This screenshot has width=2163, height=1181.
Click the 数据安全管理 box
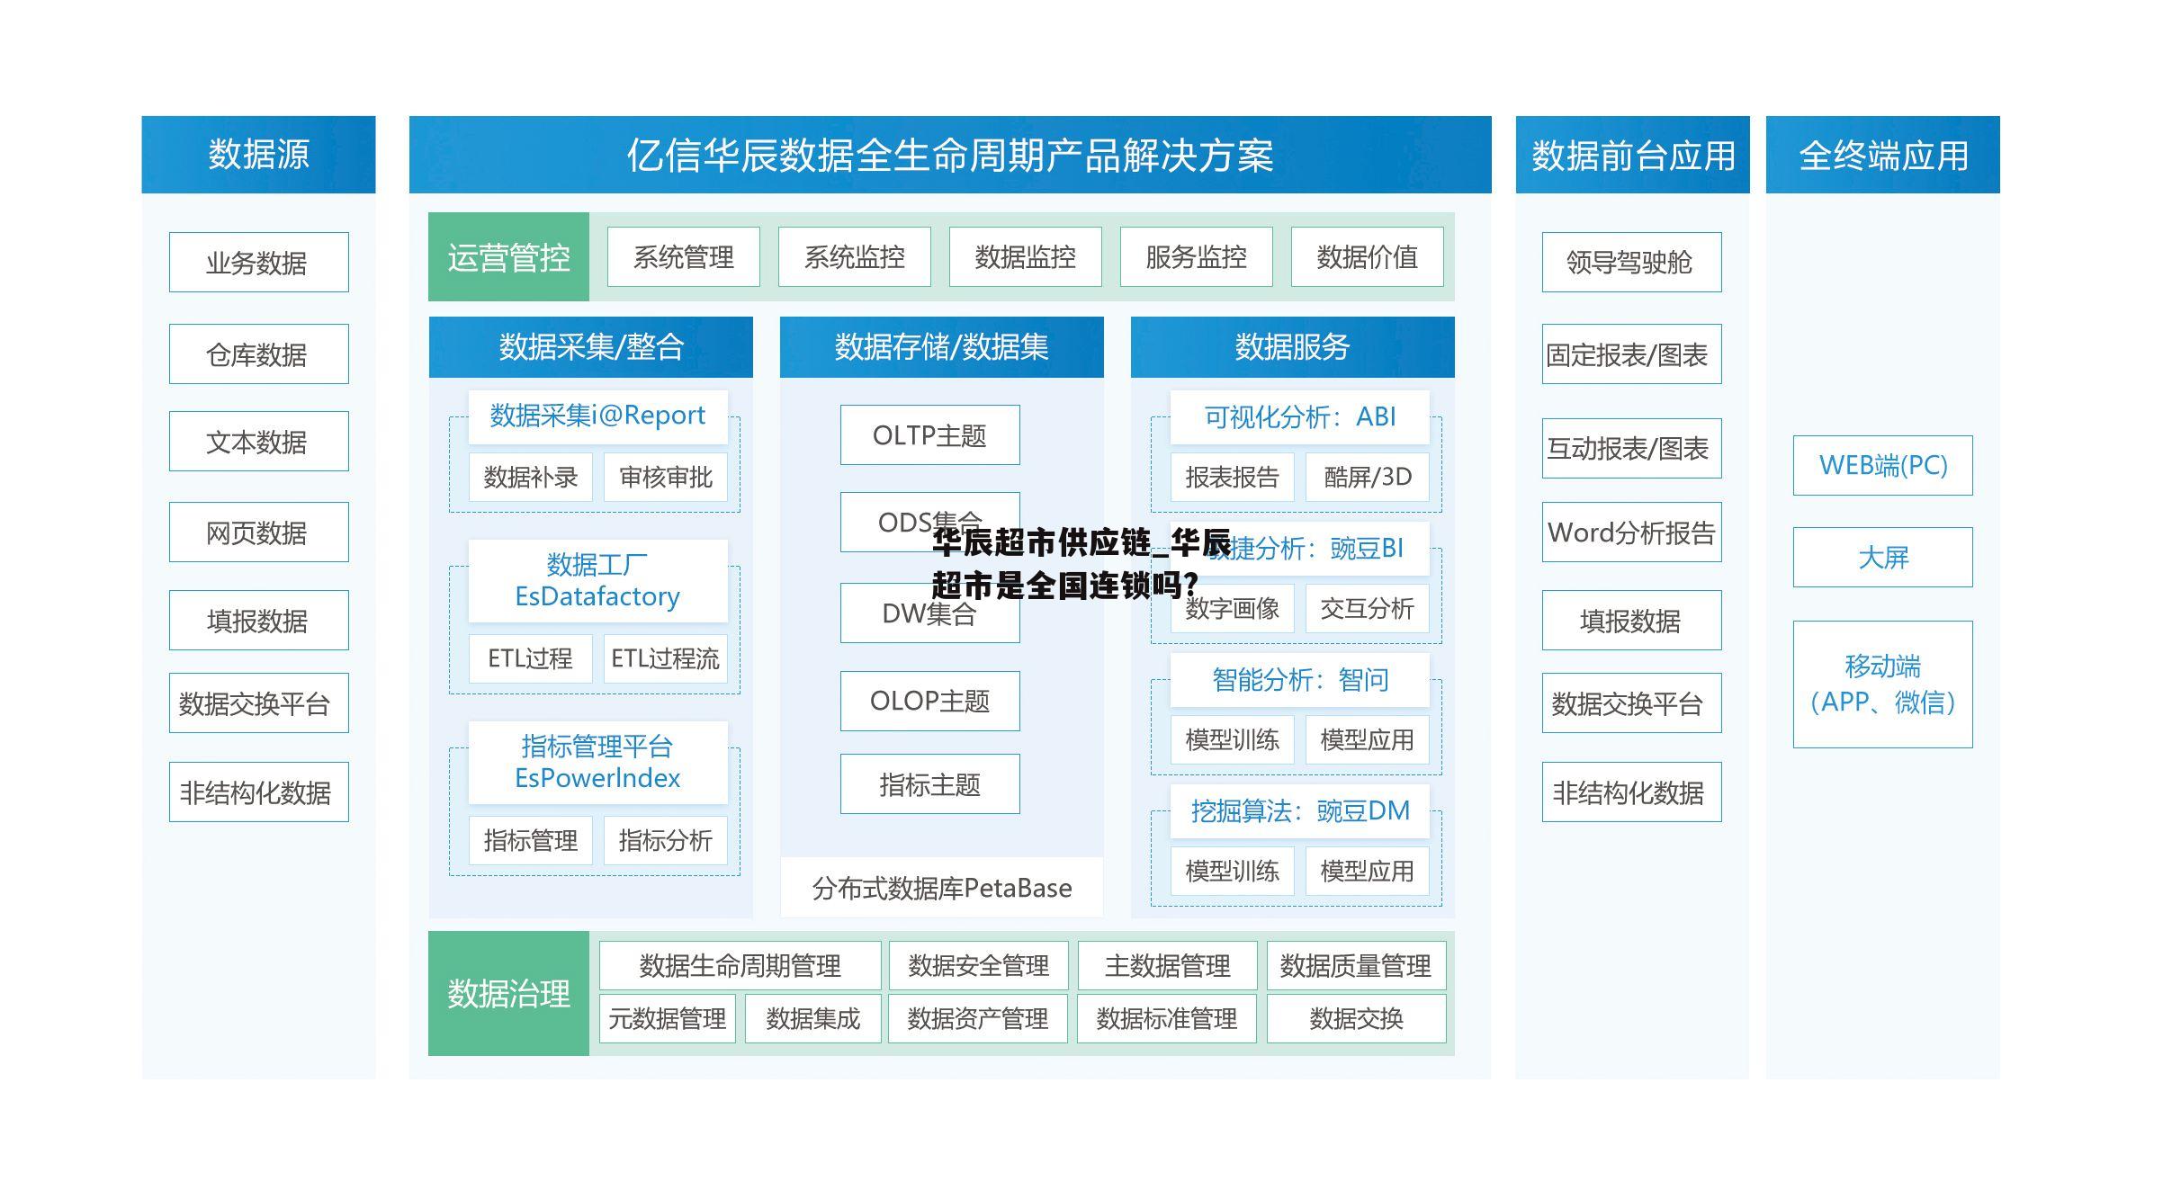tap(979, 965)
